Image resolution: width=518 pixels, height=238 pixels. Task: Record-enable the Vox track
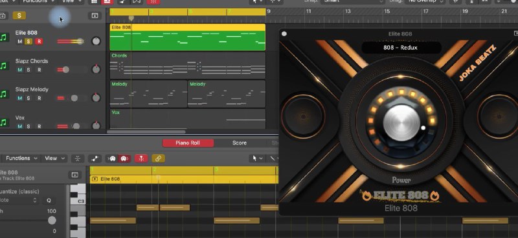[39, 126]
